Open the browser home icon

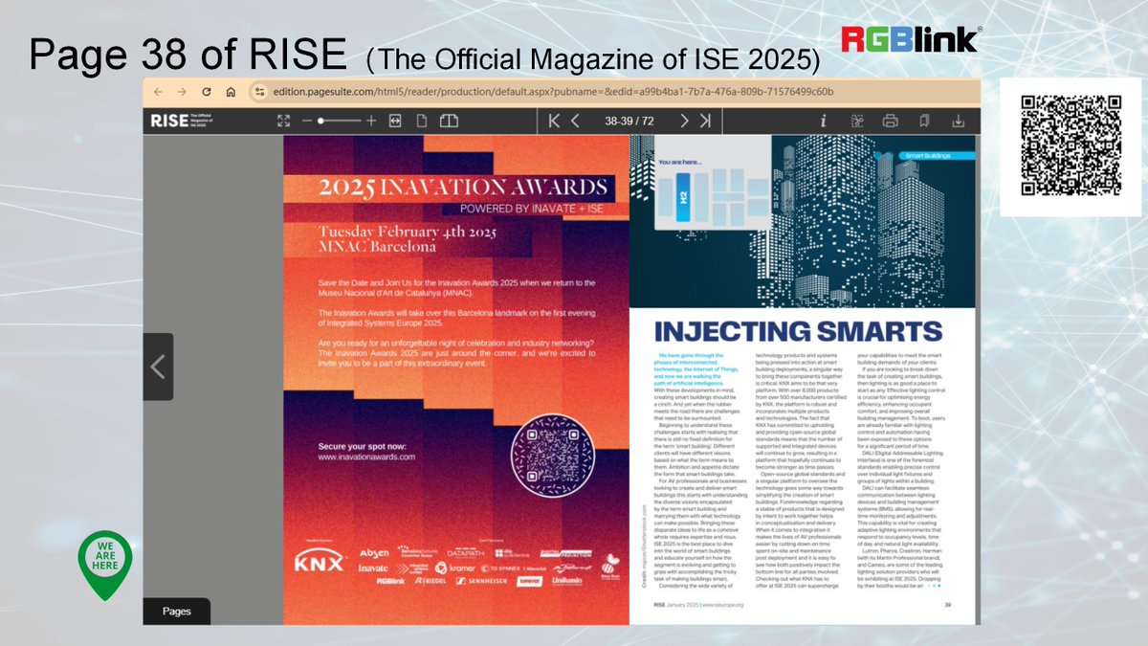tap(231, 92)
